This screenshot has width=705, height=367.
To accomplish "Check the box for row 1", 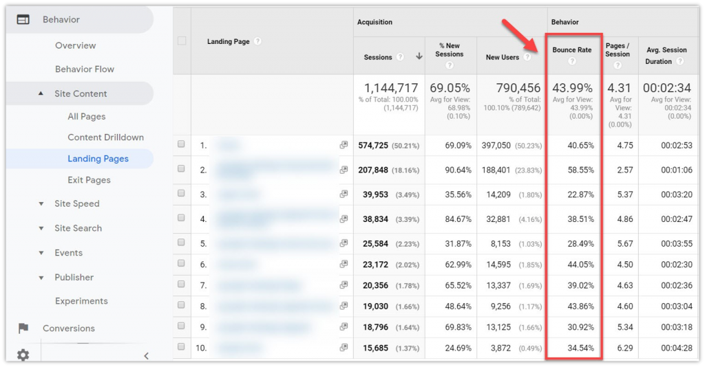I will pos(181,144).
